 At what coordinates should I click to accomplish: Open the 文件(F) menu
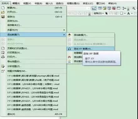coord(5,3)
